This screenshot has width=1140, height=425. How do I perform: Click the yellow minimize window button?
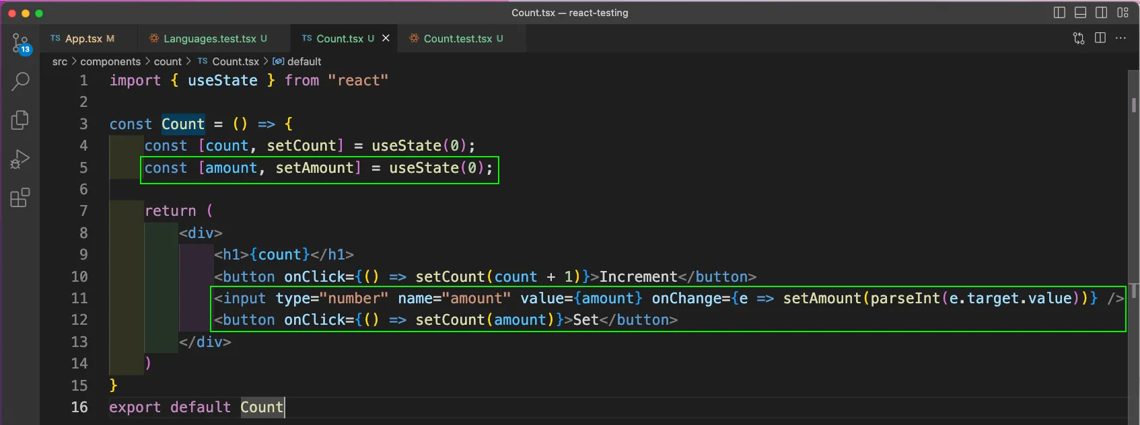coord(26,13)
